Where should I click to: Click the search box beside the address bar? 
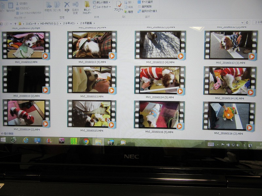(257, 22)
